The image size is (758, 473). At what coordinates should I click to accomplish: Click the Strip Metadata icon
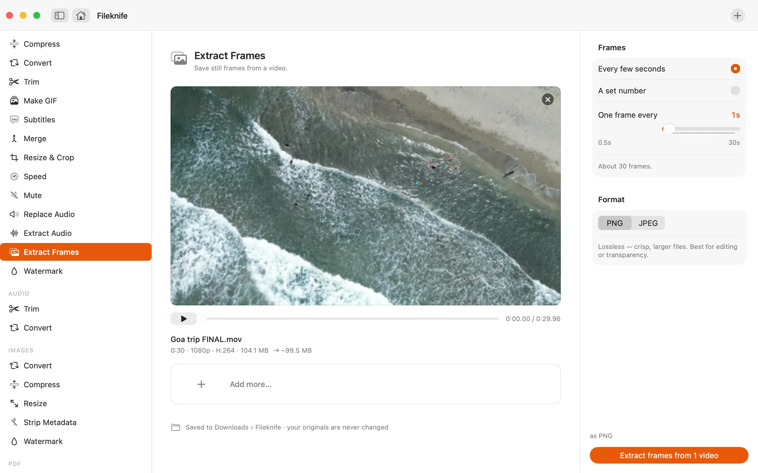click(14, 422)
